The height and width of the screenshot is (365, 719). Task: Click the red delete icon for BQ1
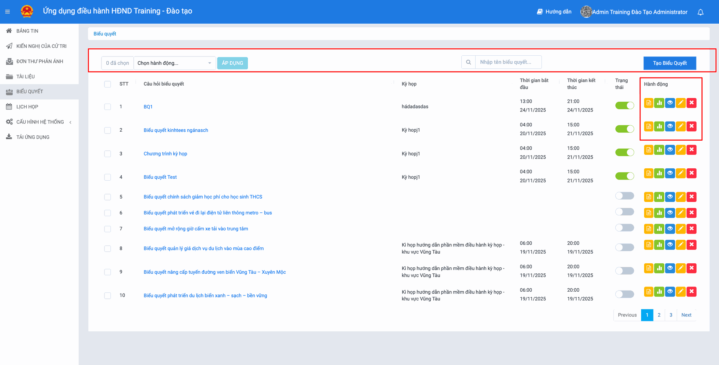tap(691, 103)
